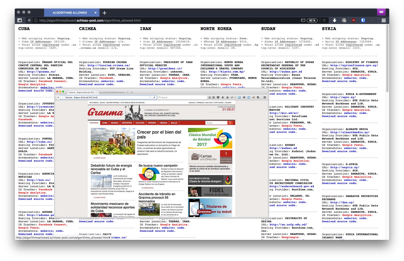This screenshot has height=261, width=404.
Task: Click the purple private browsing mask icon
Action: (381, 12)
